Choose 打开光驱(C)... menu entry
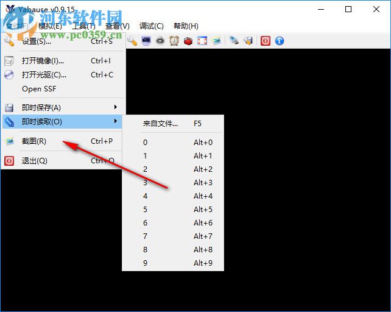The image size is (391, 312). coord(62,75)
